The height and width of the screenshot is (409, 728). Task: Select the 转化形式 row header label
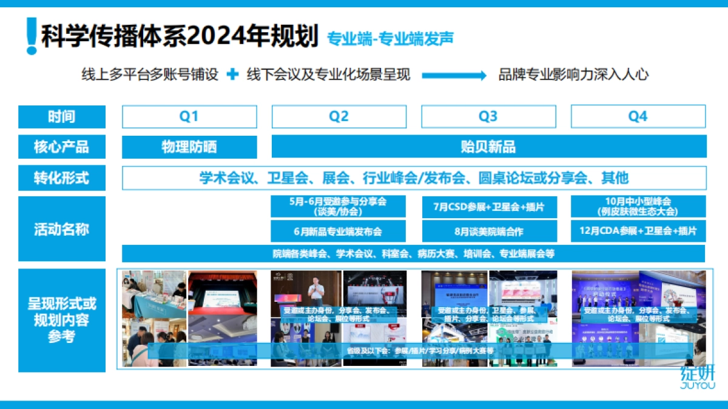coord(61,178)
